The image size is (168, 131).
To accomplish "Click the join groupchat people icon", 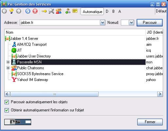I will click(59, 11).
